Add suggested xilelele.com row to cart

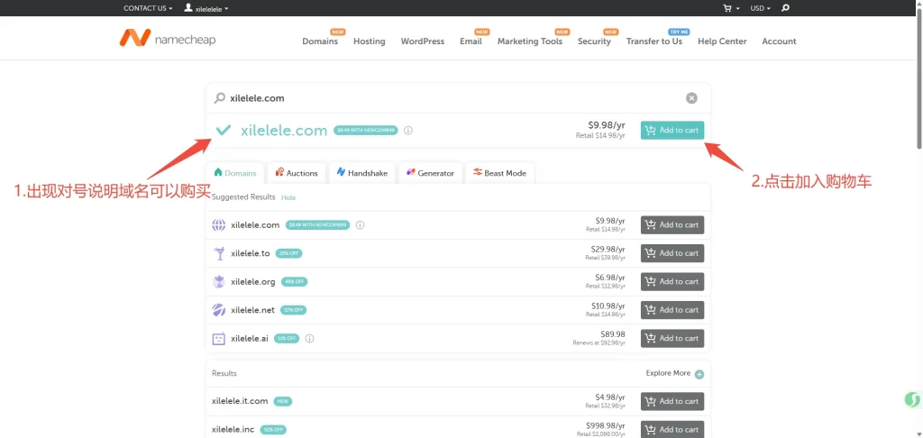point(672,225)
